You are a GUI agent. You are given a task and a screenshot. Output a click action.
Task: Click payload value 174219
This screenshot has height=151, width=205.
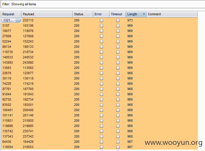point(28,84)
